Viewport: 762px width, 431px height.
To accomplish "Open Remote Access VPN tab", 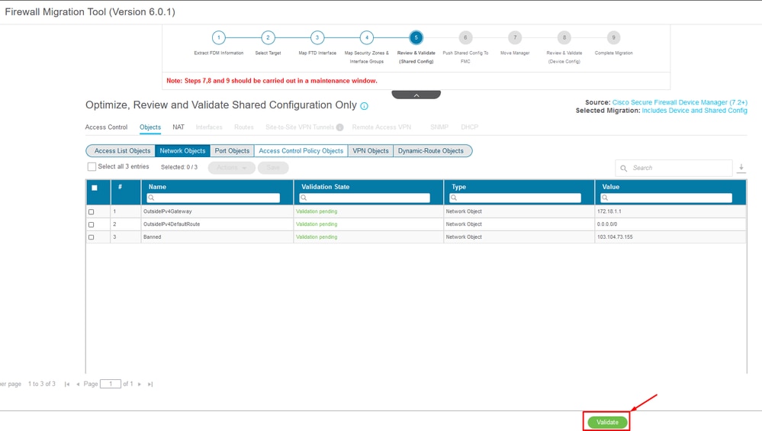I will 381,127.
